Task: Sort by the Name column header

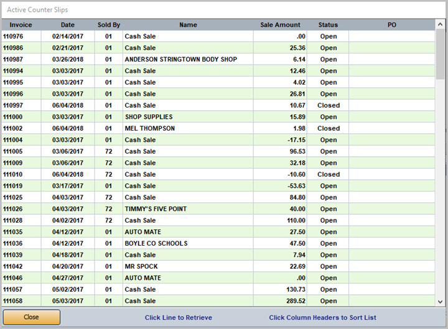Action: pos(188,25)
